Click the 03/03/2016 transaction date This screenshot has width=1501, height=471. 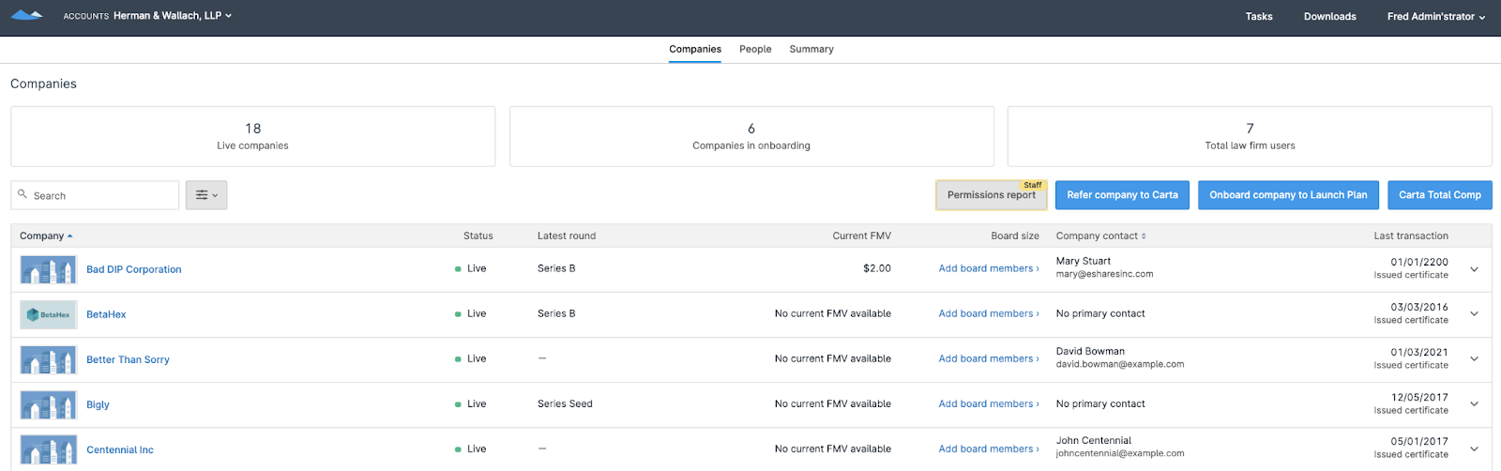coord(1419,307)
